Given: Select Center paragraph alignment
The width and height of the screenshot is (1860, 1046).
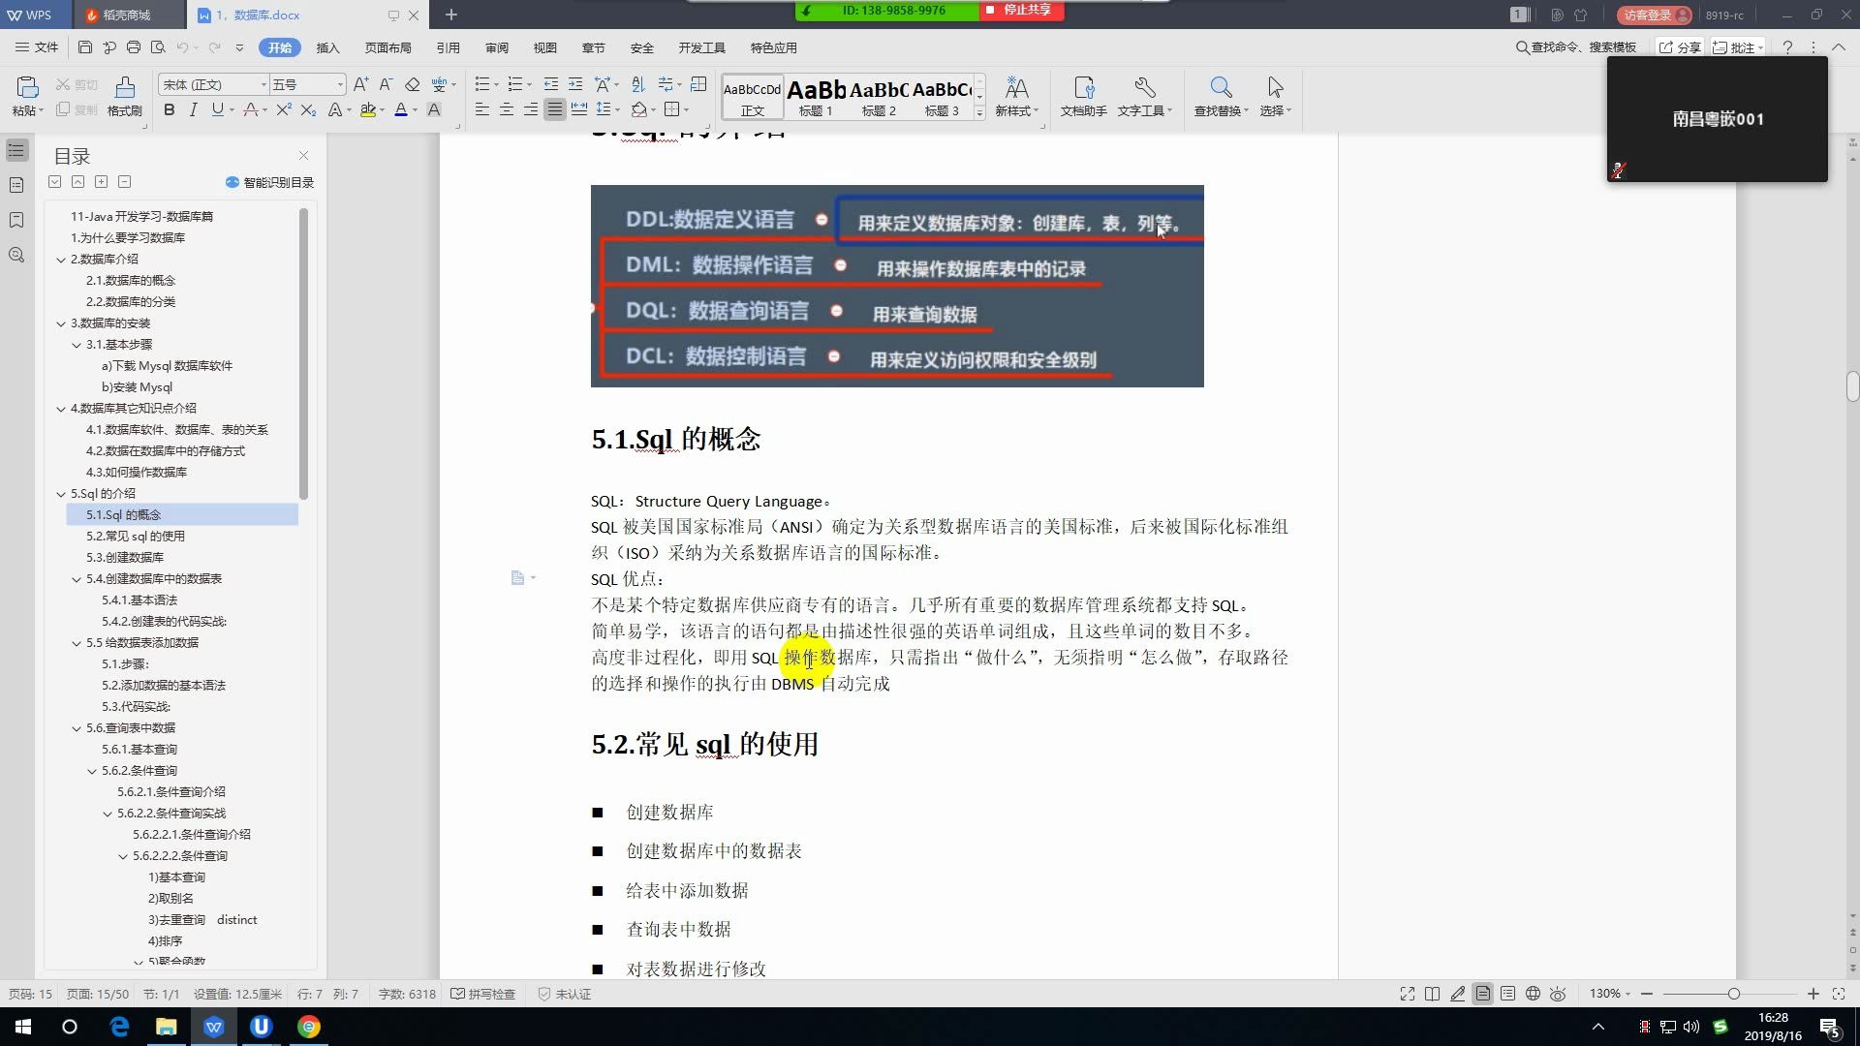Looking at the screenshot, I should [x=506, y=110].
